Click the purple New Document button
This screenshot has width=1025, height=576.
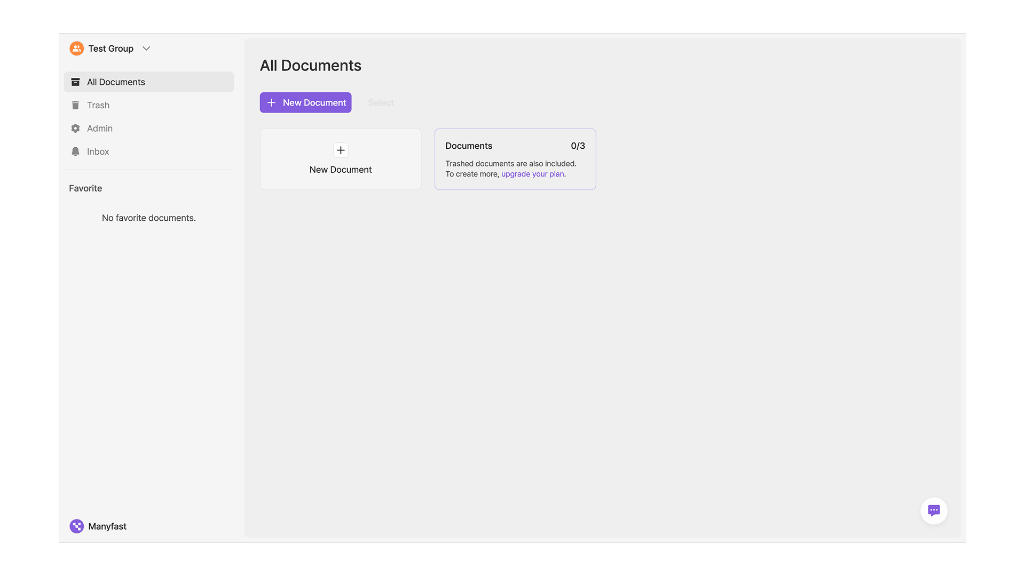pyautogui.click(x=305, y=102)
